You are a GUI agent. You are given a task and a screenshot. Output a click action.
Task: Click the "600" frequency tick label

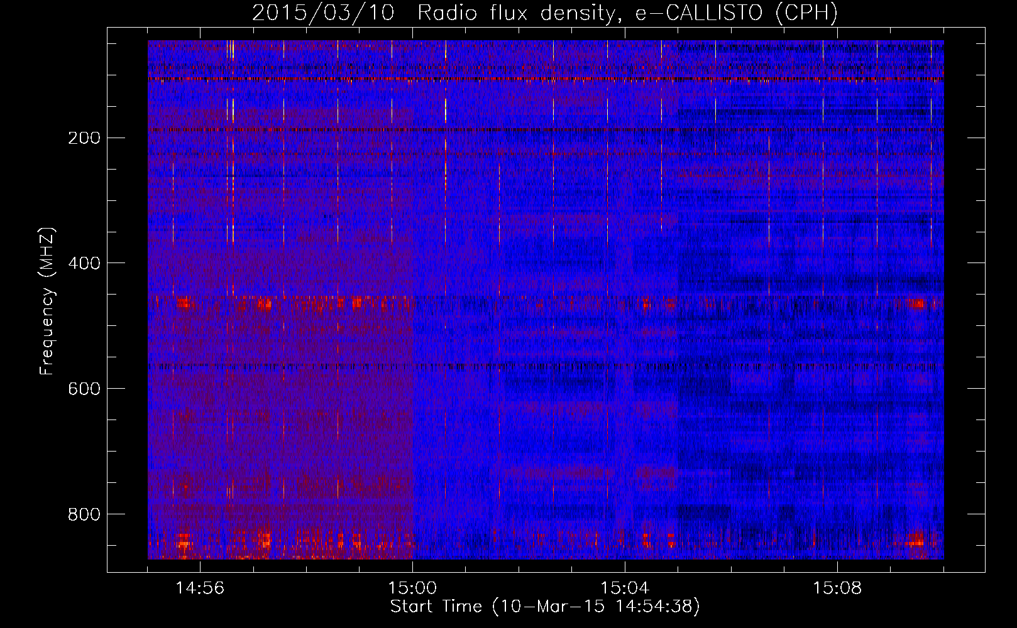(x=84, y=389)
